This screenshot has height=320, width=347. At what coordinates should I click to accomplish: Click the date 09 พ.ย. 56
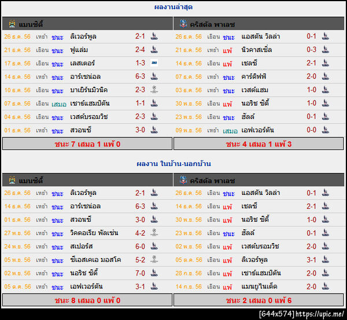189,130
